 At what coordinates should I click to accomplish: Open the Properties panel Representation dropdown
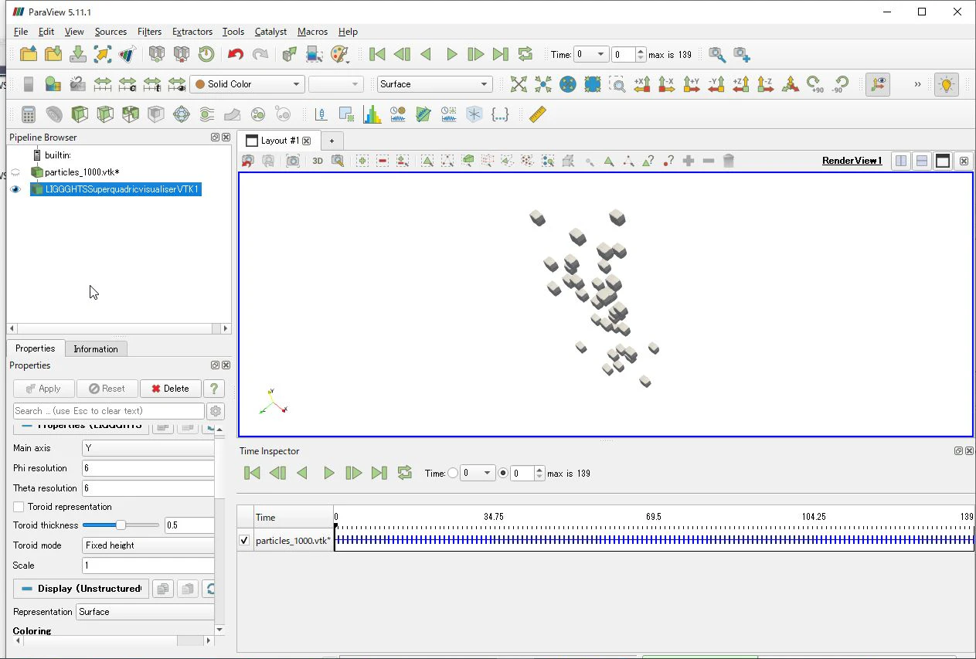[145, 612]
